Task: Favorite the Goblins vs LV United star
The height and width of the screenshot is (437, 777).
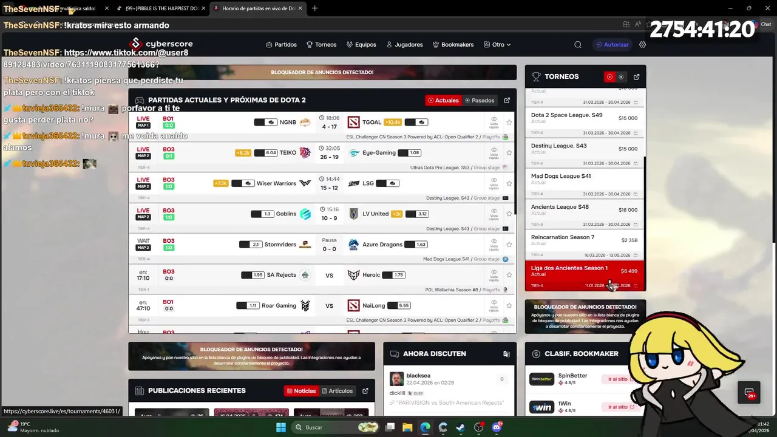Action: point(509,214)
